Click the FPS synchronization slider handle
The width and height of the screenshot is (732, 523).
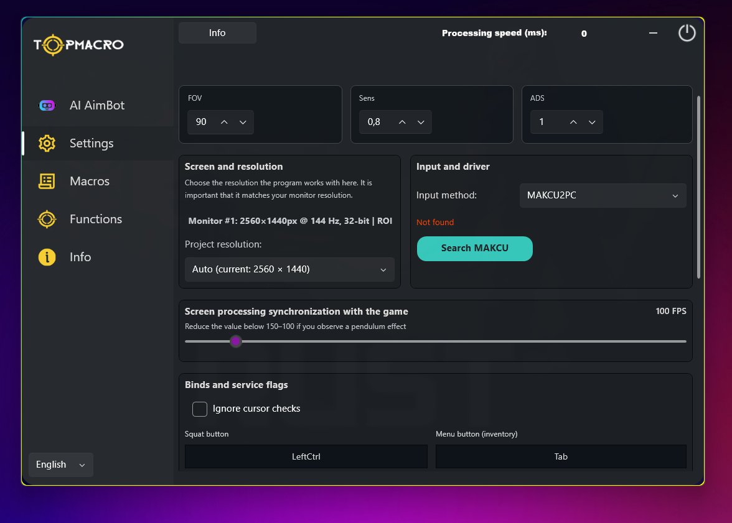tap(236, 341)
